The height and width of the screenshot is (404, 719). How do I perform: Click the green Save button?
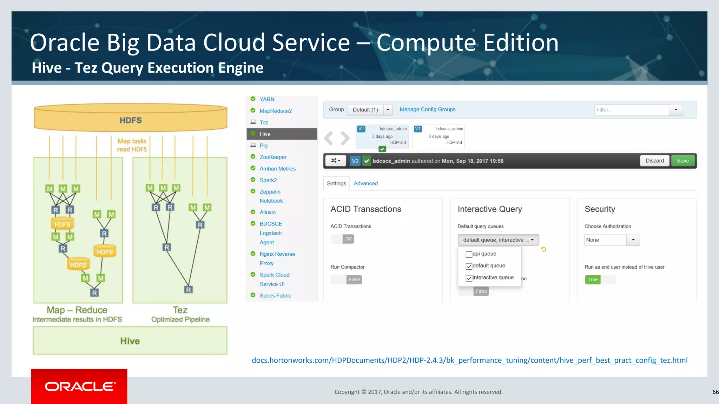click(x=683, y=161)
